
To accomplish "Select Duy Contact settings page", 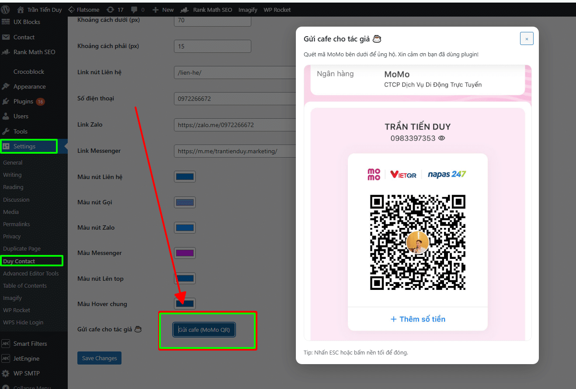I will tap(19, 261).
